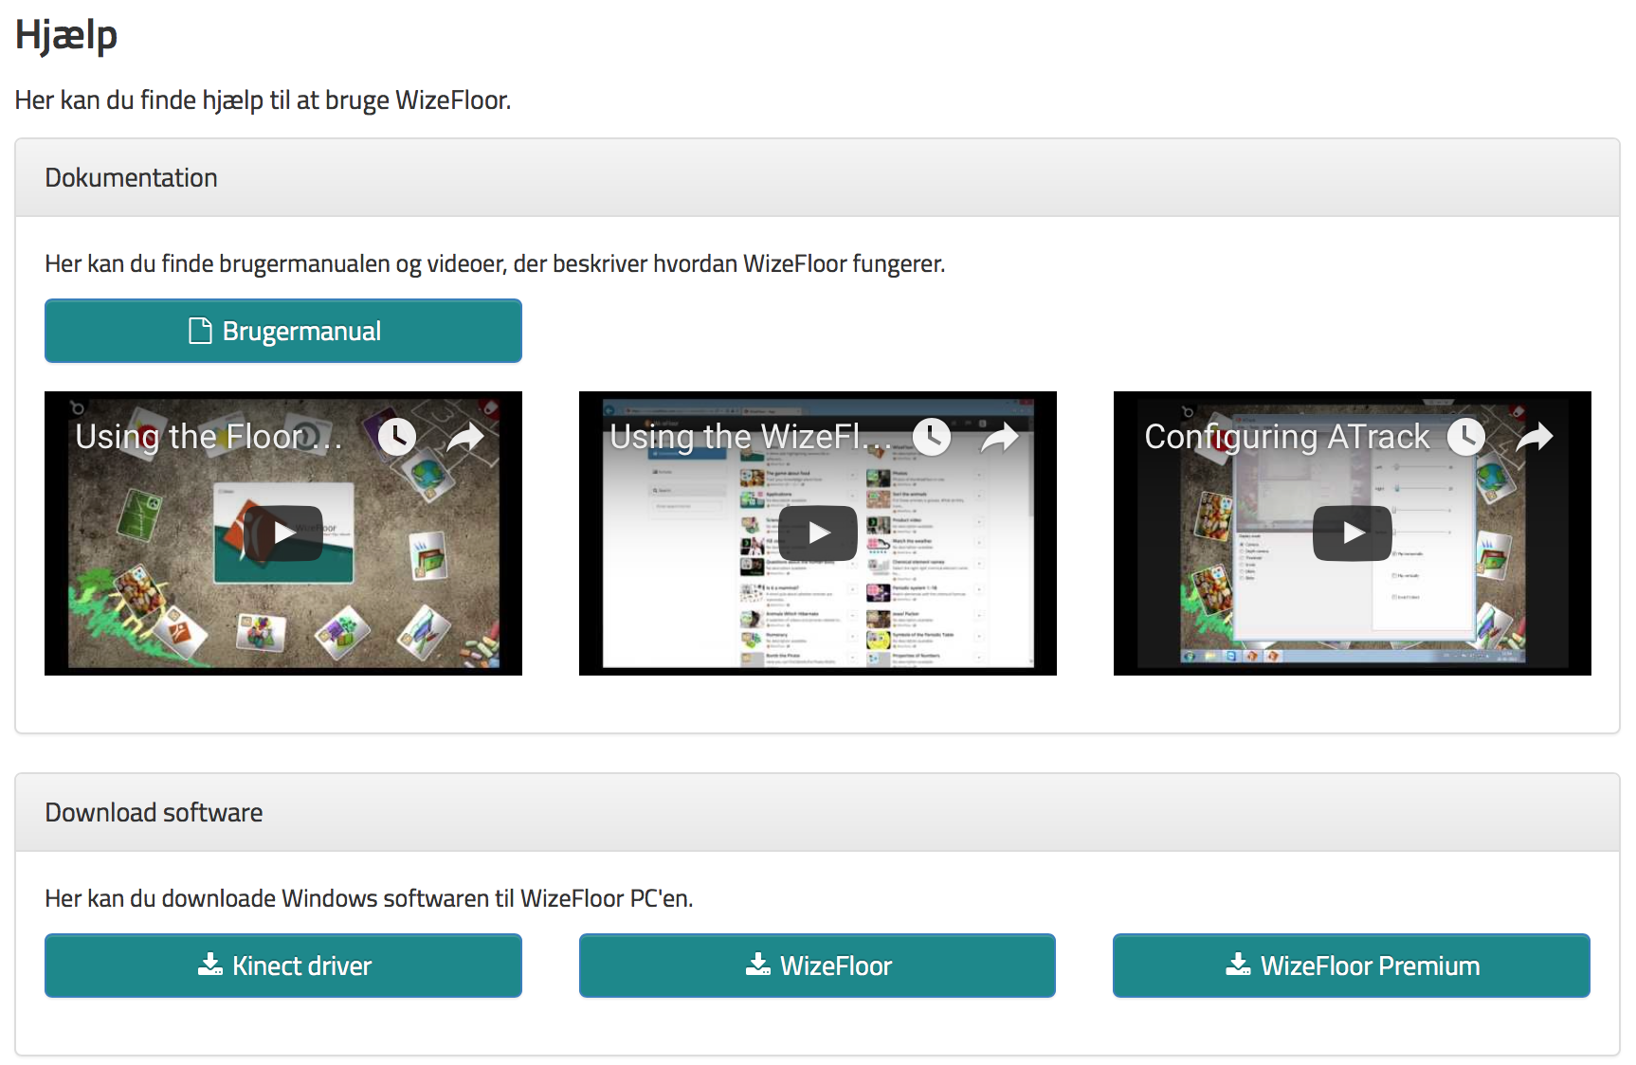
Task: Click Watch Later clock on 'Configuring ATrack' video
Action: click(1466, 437)
